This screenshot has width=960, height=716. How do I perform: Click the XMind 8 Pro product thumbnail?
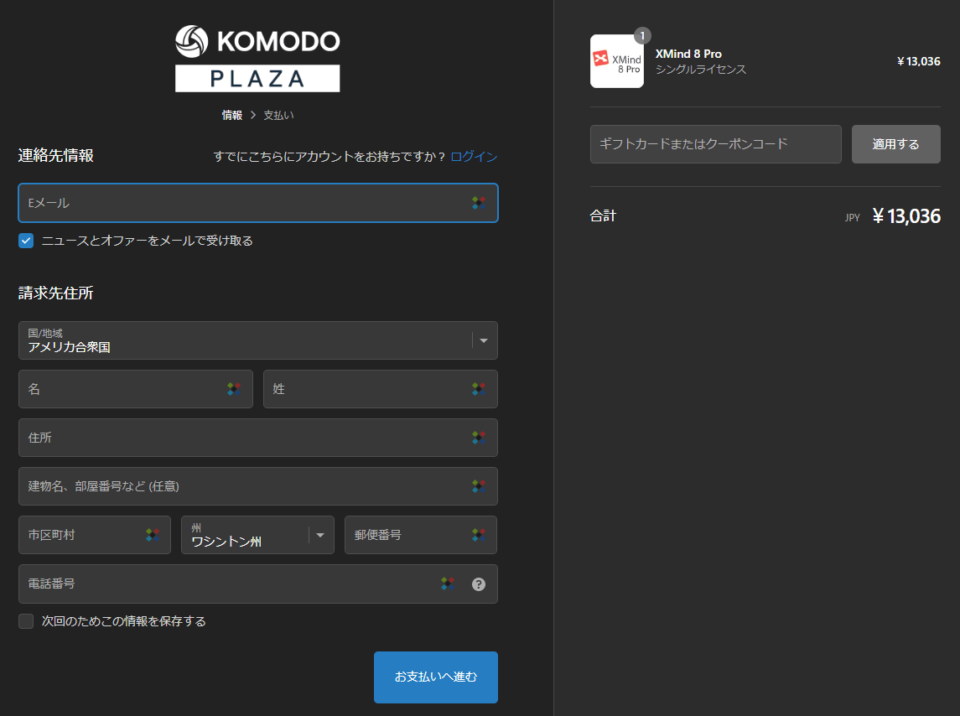[x=616, y=61]
